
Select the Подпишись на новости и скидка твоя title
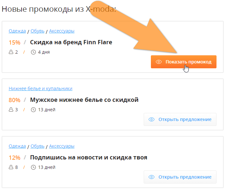pos(89,157)
